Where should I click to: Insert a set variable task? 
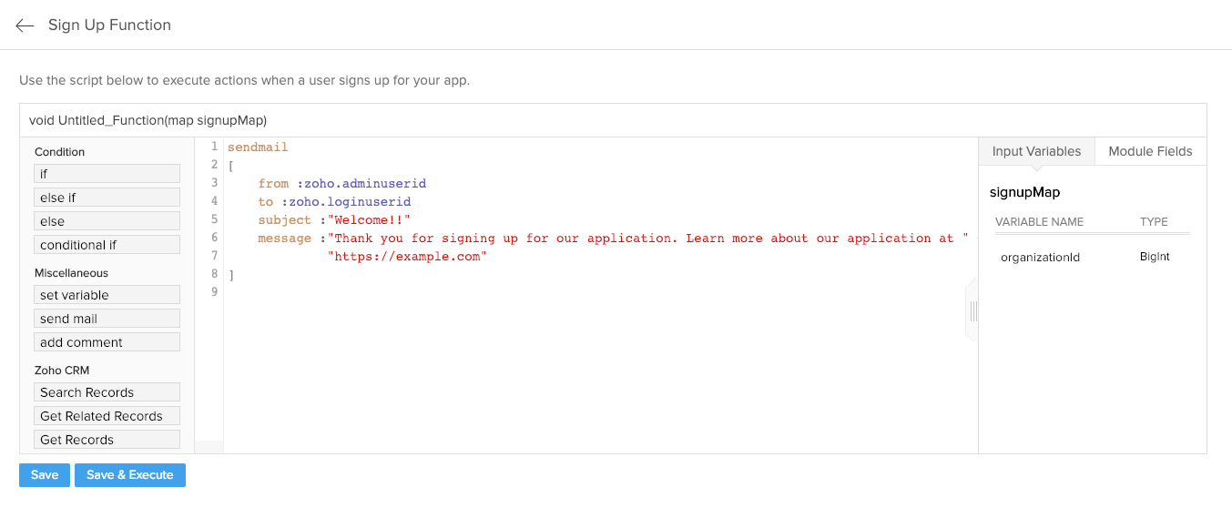pos(107,295)
